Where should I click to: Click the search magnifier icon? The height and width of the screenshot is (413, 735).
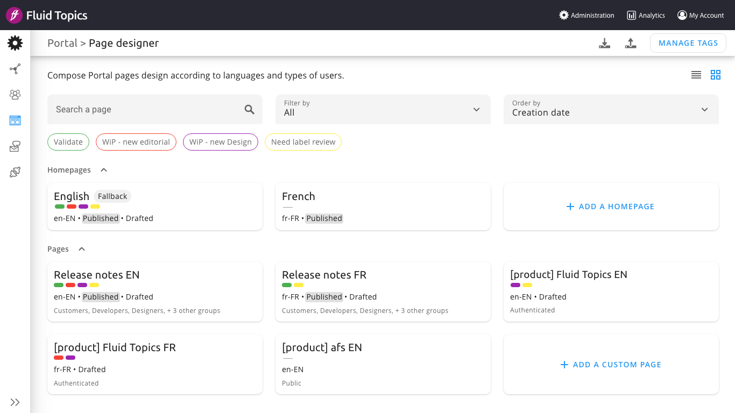[x=249, y=109]
